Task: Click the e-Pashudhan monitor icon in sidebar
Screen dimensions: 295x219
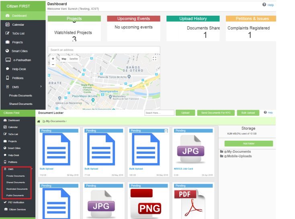Action: (x=7, y=60)
